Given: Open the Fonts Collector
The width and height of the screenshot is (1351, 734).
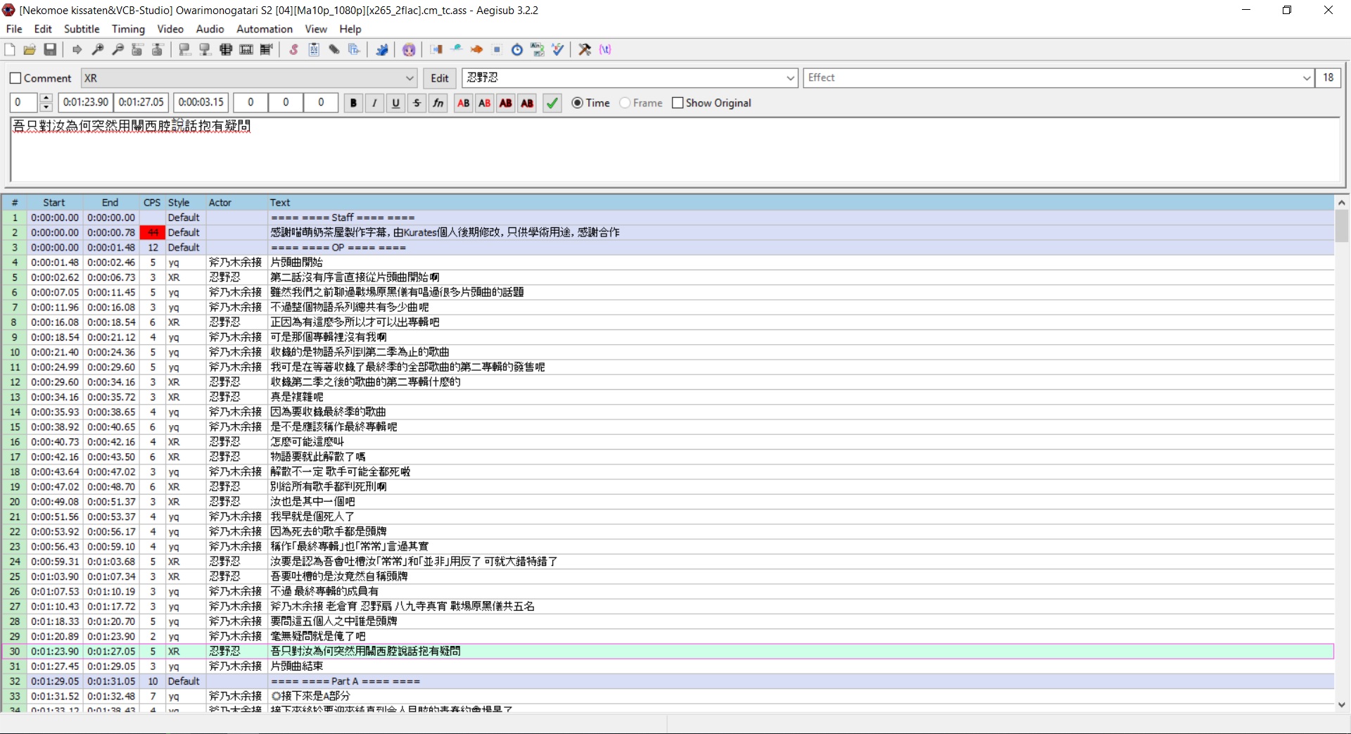Looking at the screenshot, I should pyautogui.click(x=354, y=49).
